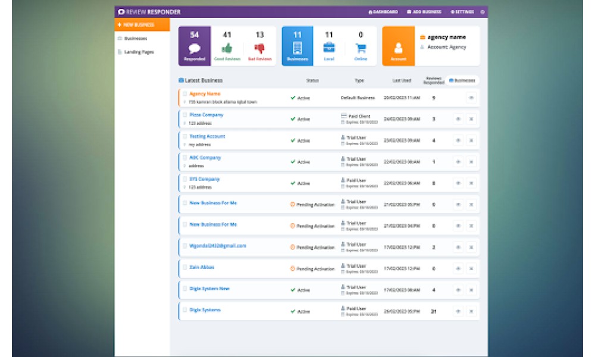595x357 pixels.
Task: Select the XYS Company checkbox
Action: [185, 178]
